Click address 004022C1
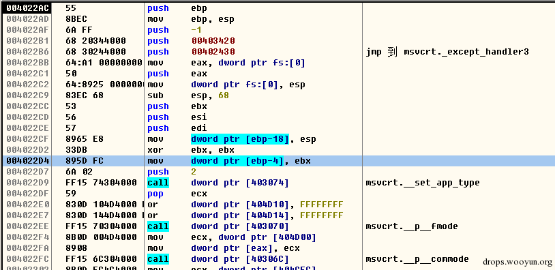Viewport: 555px width, 270px height. coord(27,74)
